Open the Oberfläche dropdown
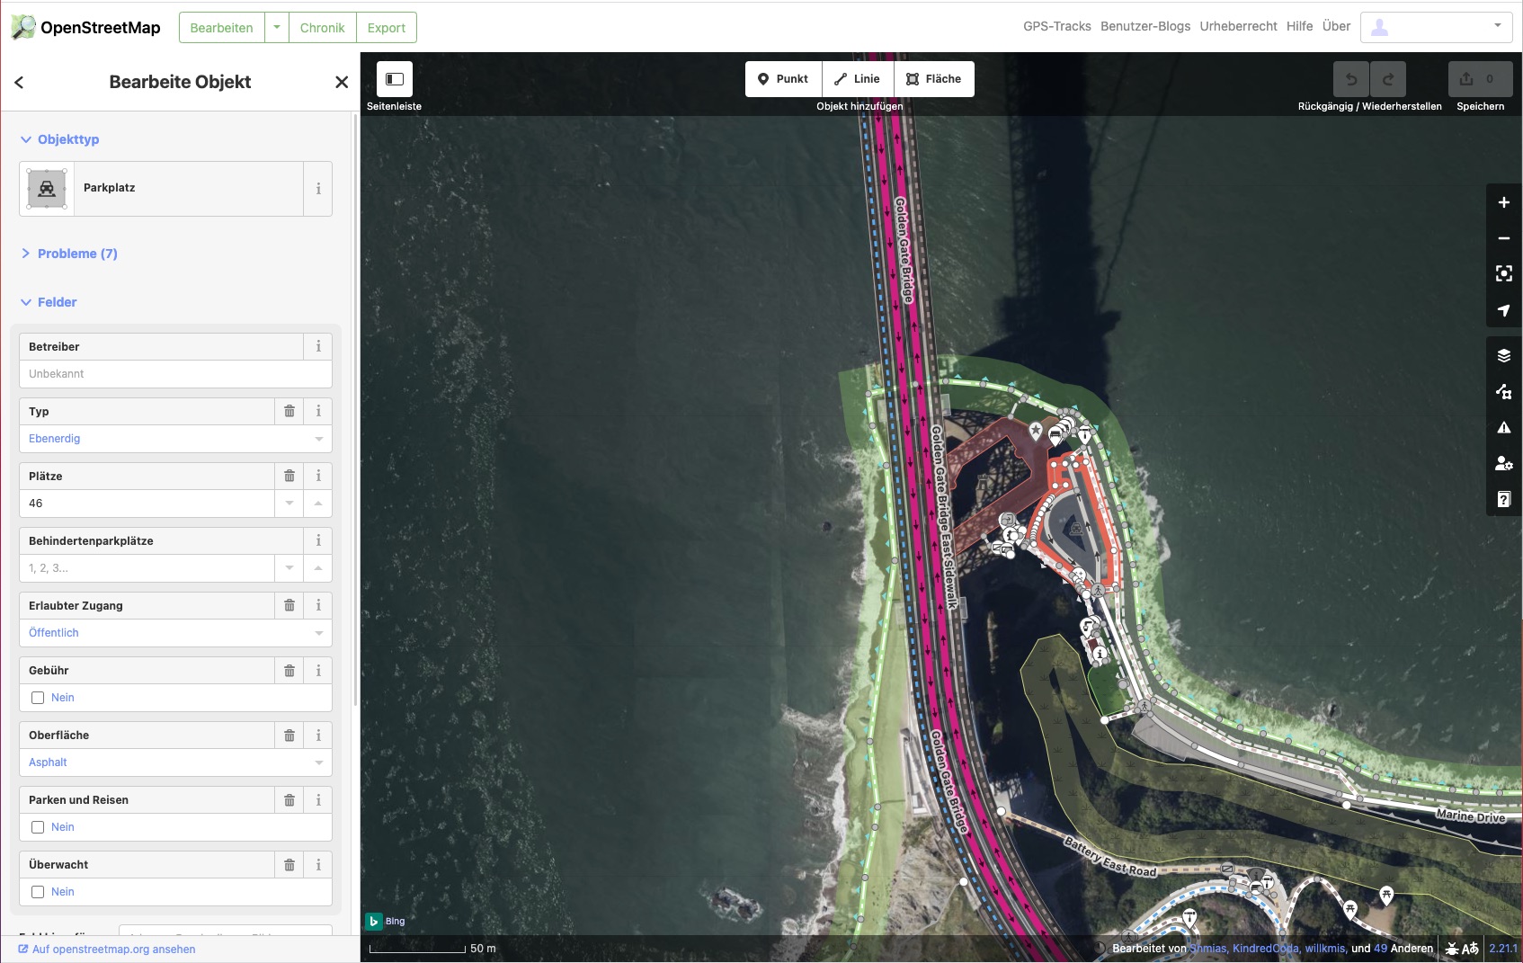This screenshot has height=963, width=1523. click(x=319, y=762)
